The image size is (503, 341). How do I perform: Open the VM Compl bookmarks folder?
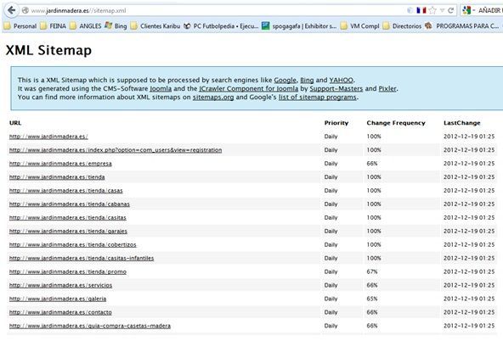click(360, 26)
